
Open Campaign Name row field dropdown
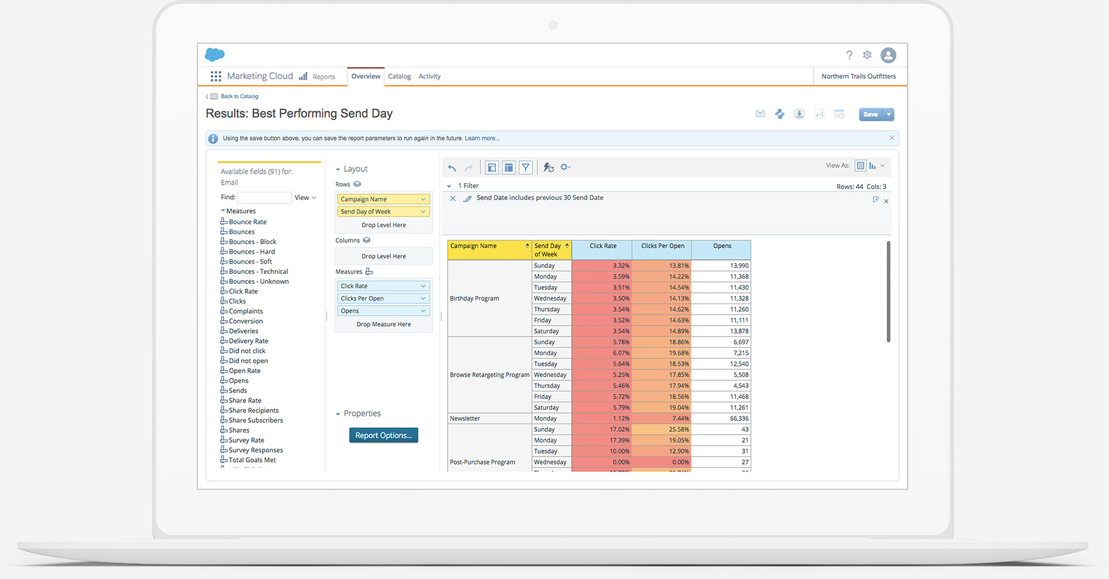pos(423,199)
